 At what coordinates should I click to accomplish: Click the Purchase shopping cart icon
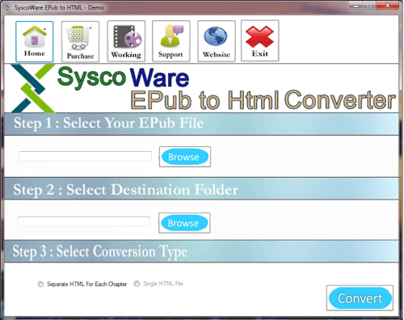click(x=80, y=42)
